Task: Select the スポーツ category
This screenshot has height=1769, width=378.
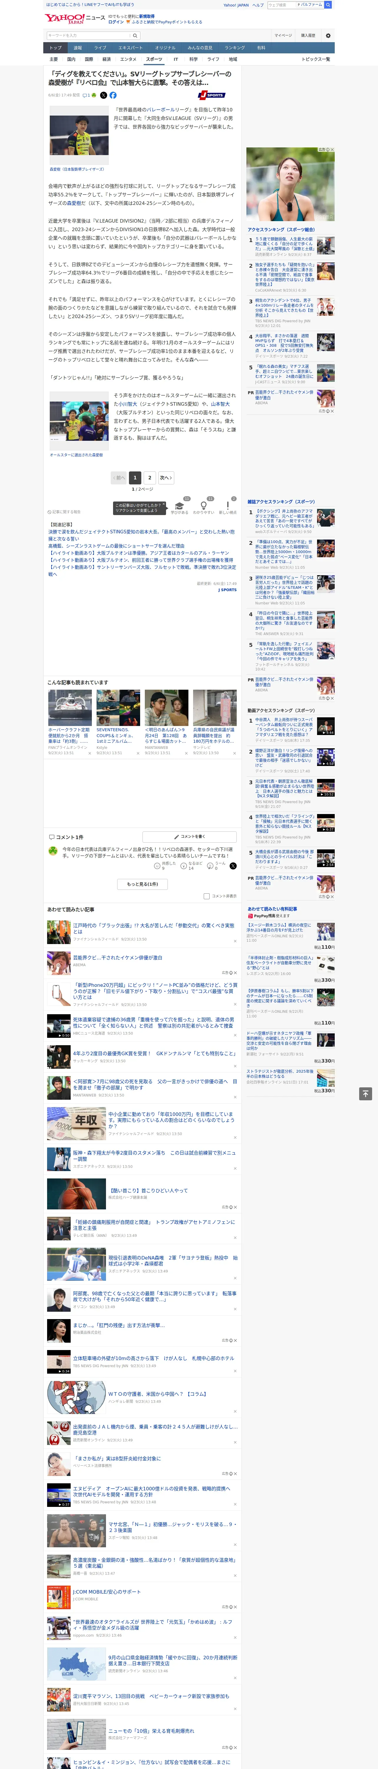Action: (154, 59)
